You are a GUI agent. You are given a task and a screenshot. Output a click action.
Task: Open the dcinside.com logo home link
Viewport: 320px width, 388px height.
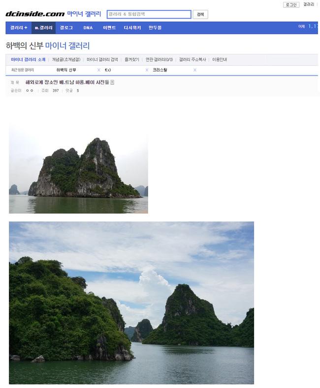point(35,14)
